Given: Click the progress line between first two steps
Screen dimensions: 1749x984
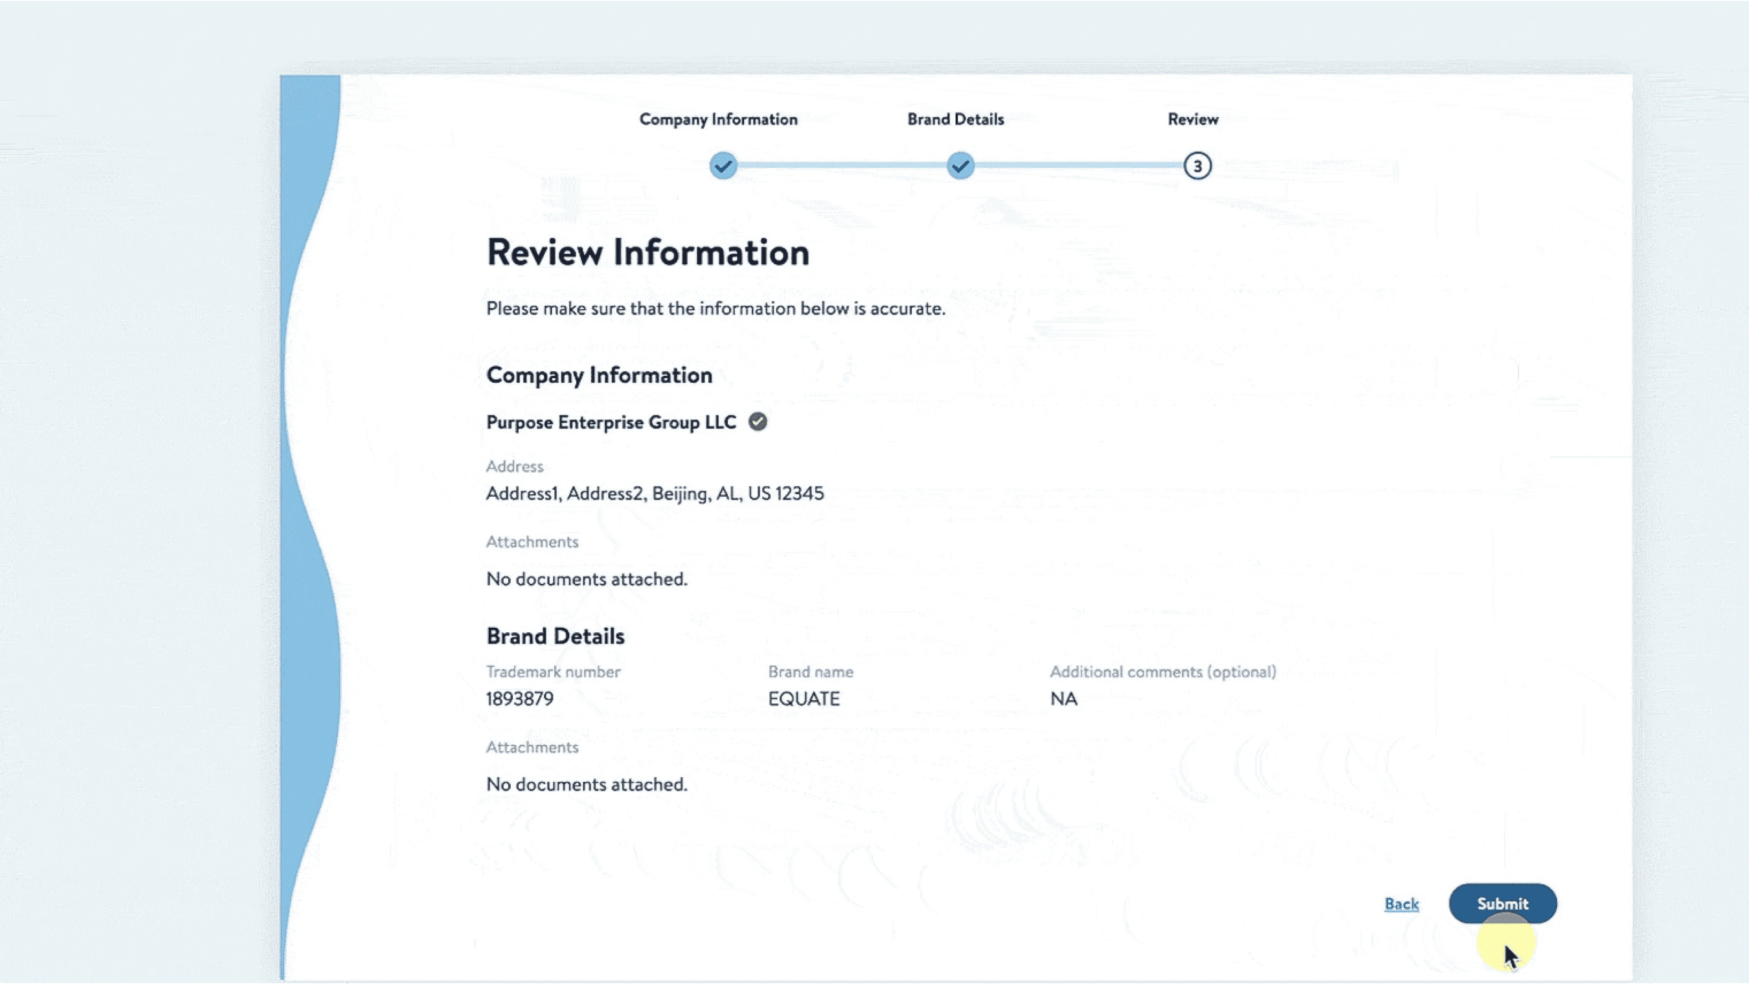Looking at the screenshot, I should point(842,165).
